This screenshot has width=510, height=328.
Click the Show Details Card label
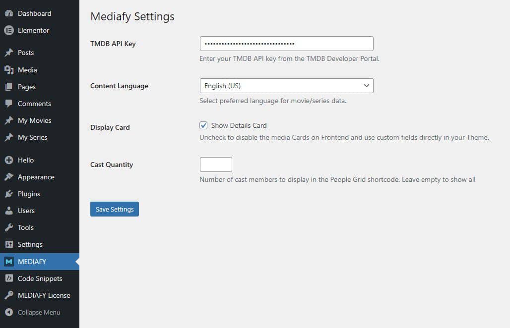239,125
